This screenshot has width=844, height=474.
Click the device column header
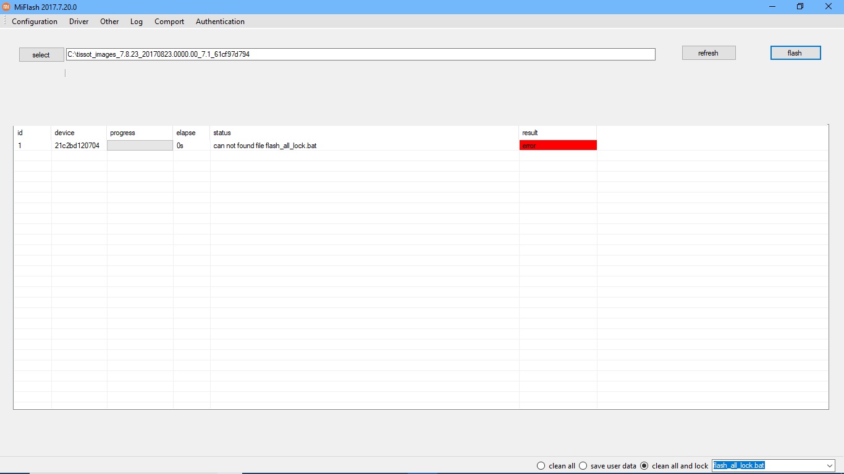click(79, 133)
